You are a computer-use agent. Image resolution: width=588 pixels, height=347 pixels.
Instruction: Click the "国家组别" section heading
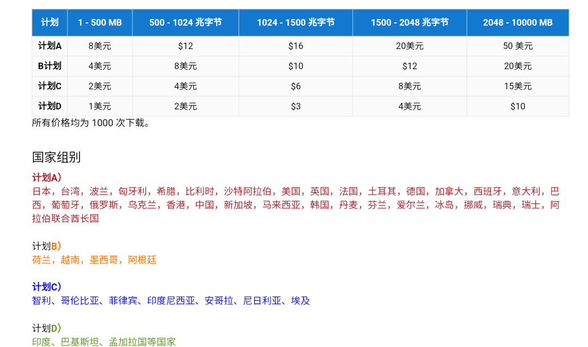56,157
